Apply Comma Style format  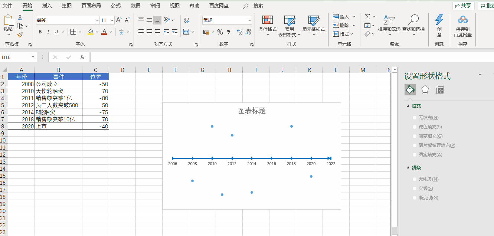[x=229, y=32]
